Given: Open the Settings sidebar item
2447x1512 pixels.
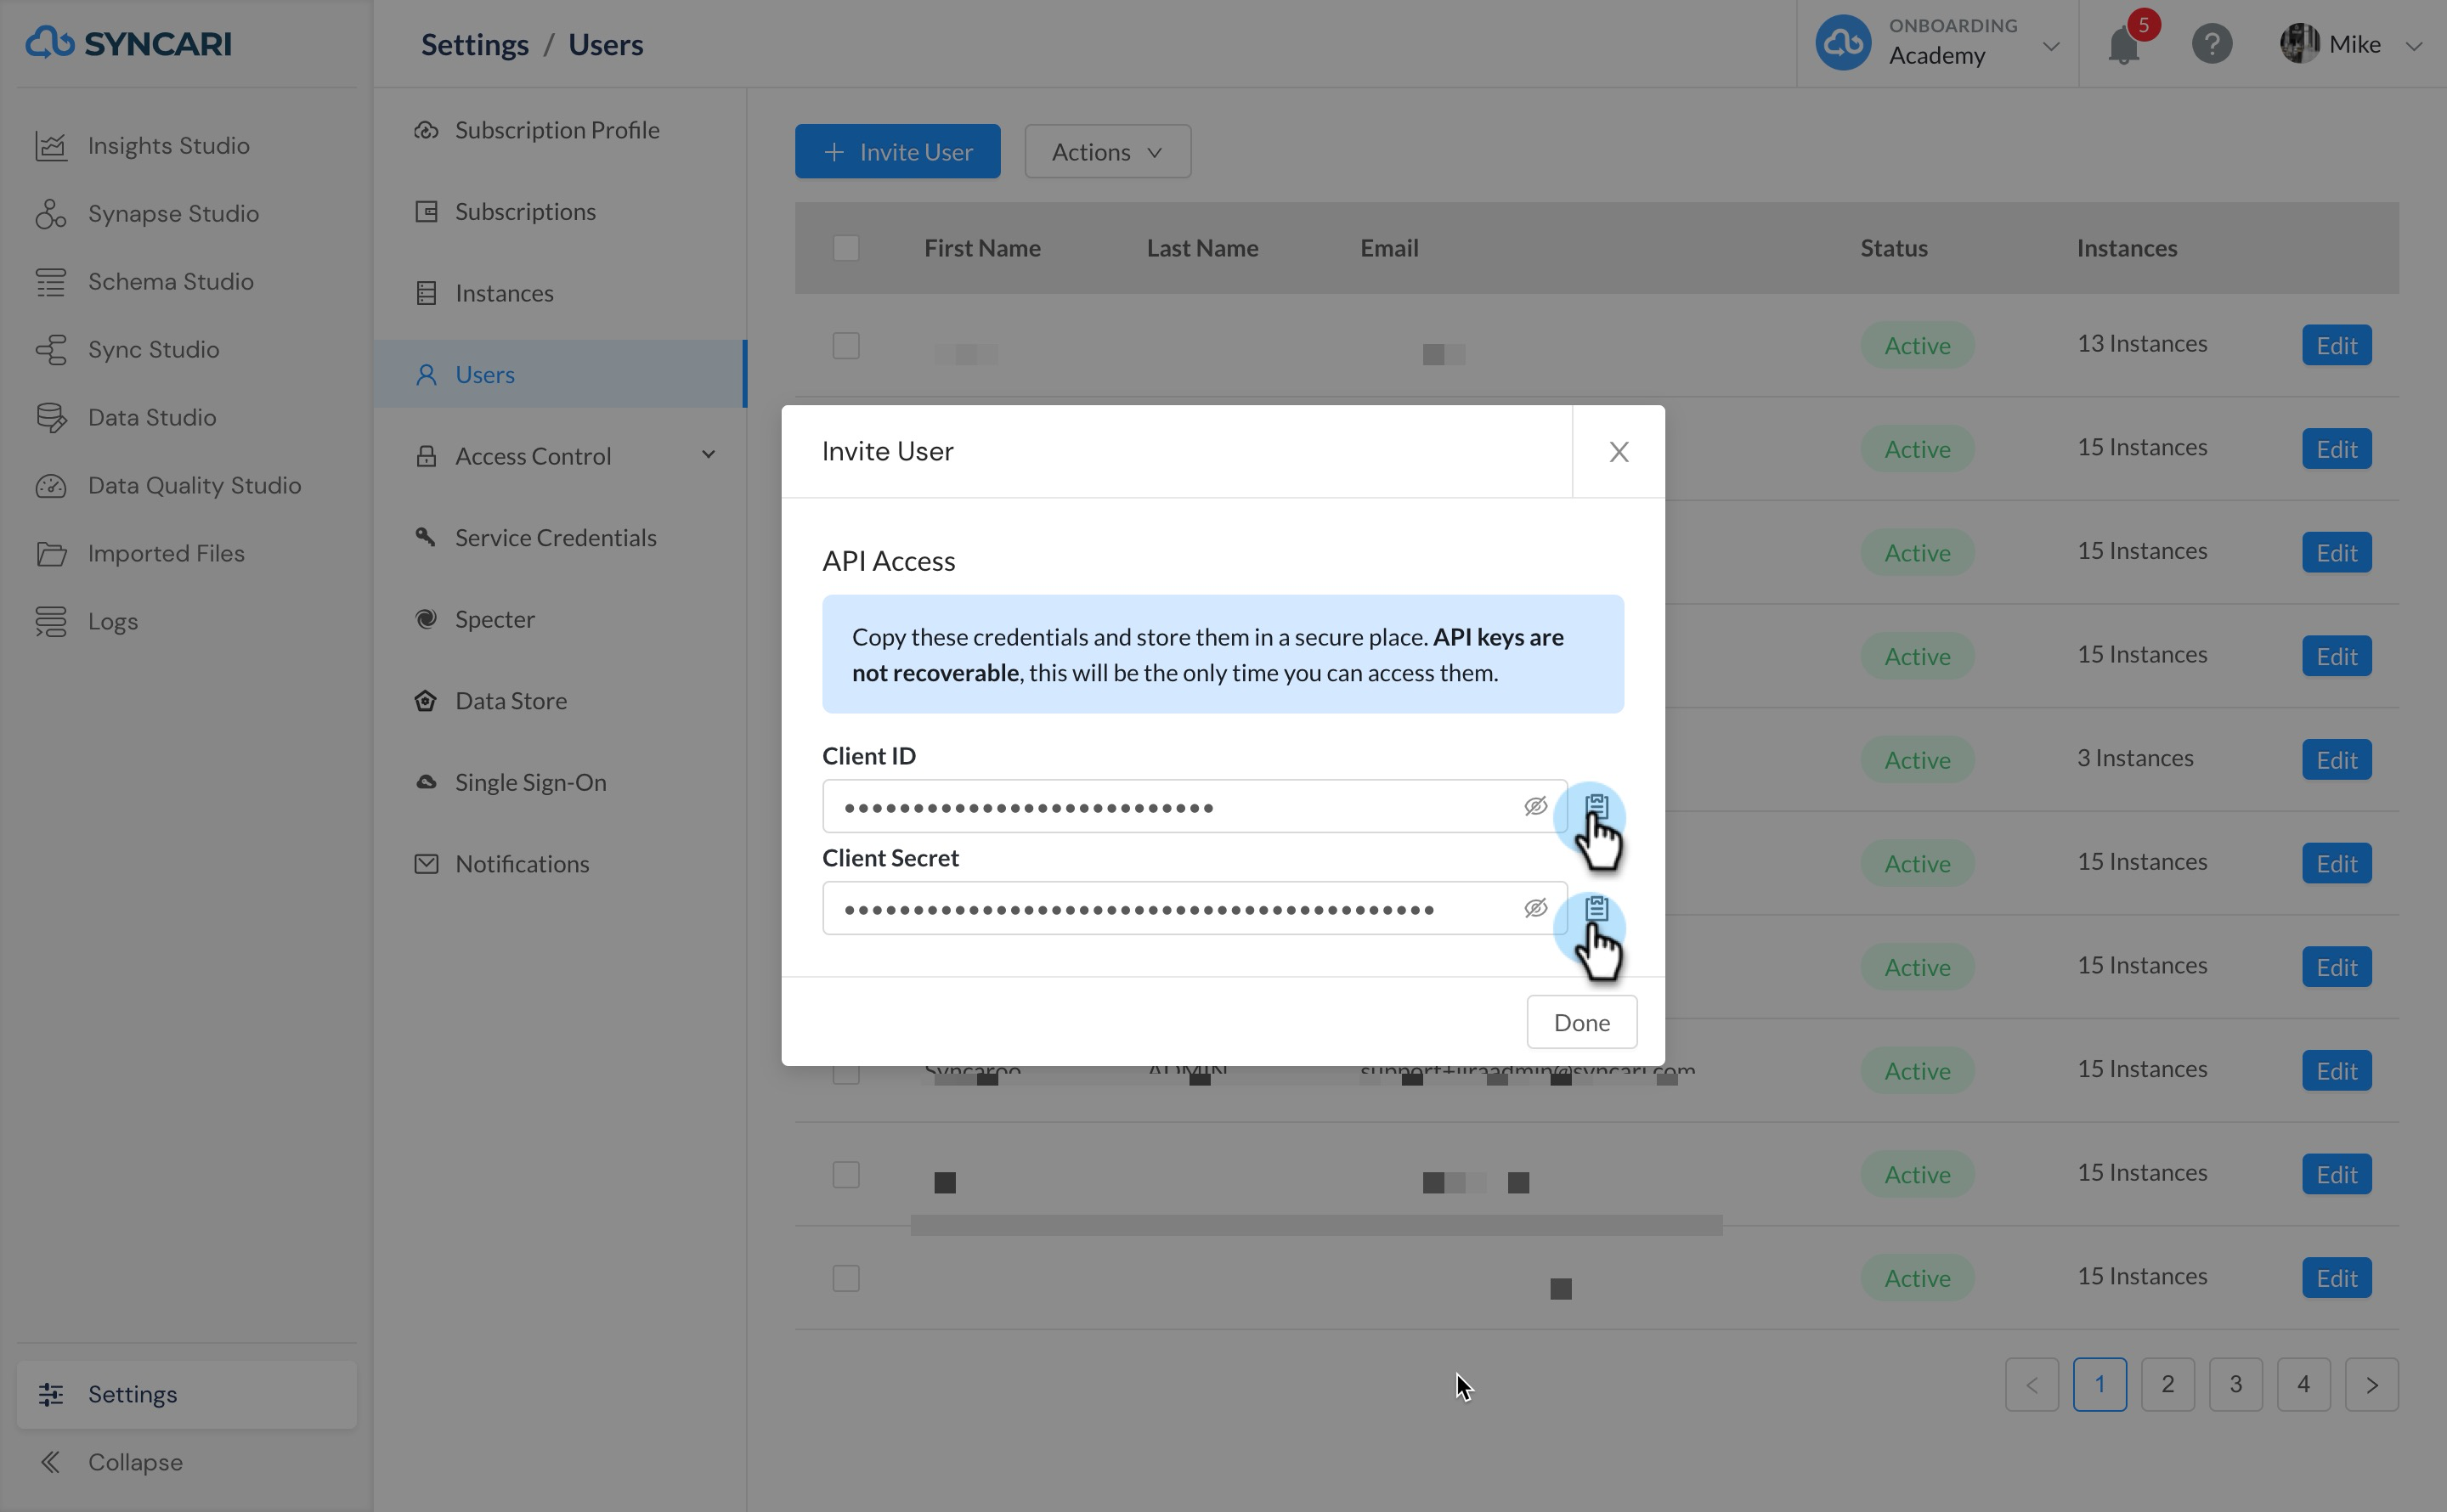Looking at the screenshot, I should [187, 1394].
